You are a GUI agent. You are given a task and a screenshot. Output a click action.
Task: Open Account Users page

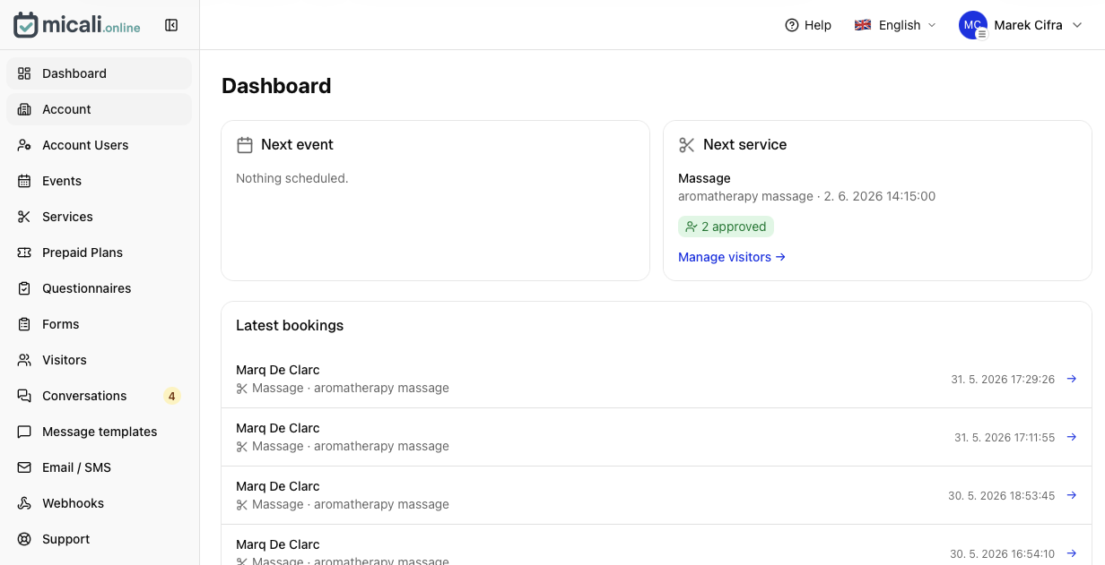point(99,145)
